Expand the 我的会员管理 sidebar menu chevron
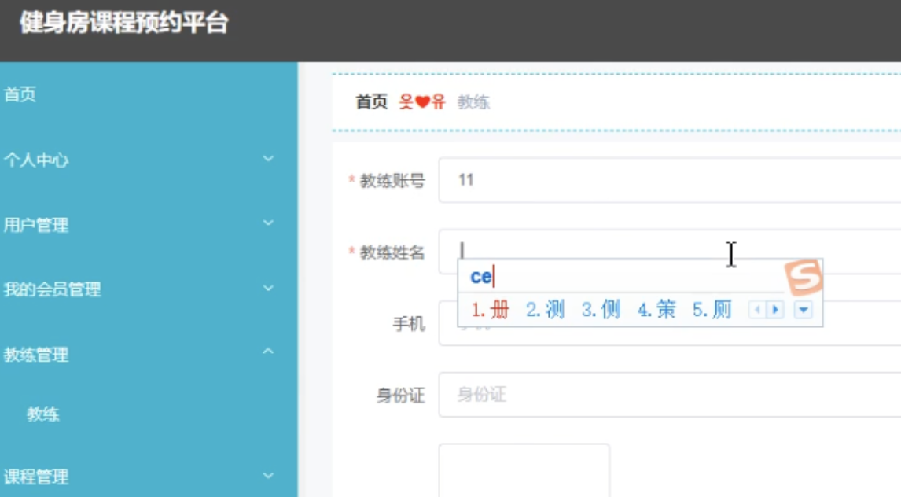This screenshot has width=901, height=497. [268, 288]
